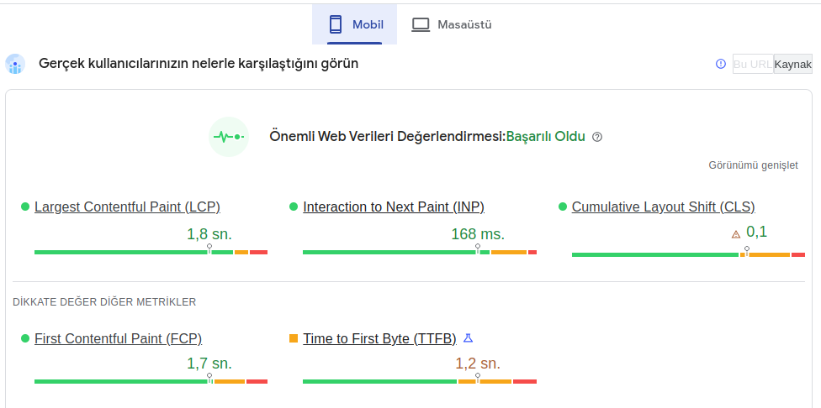The height and width of the screenshot is (408, 821).
Task: Switch to the Masaüstü tab
Action: tap(452, 24)
